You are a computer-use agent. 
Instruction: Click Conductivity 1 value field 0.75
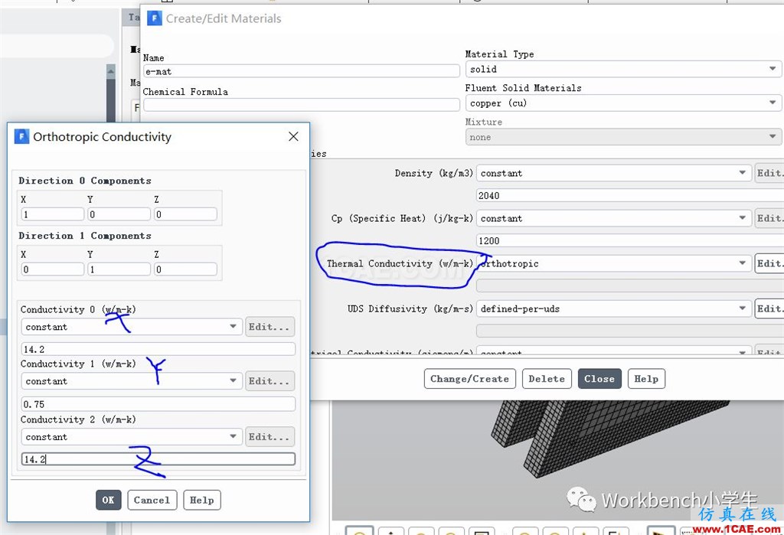[158, 404]
